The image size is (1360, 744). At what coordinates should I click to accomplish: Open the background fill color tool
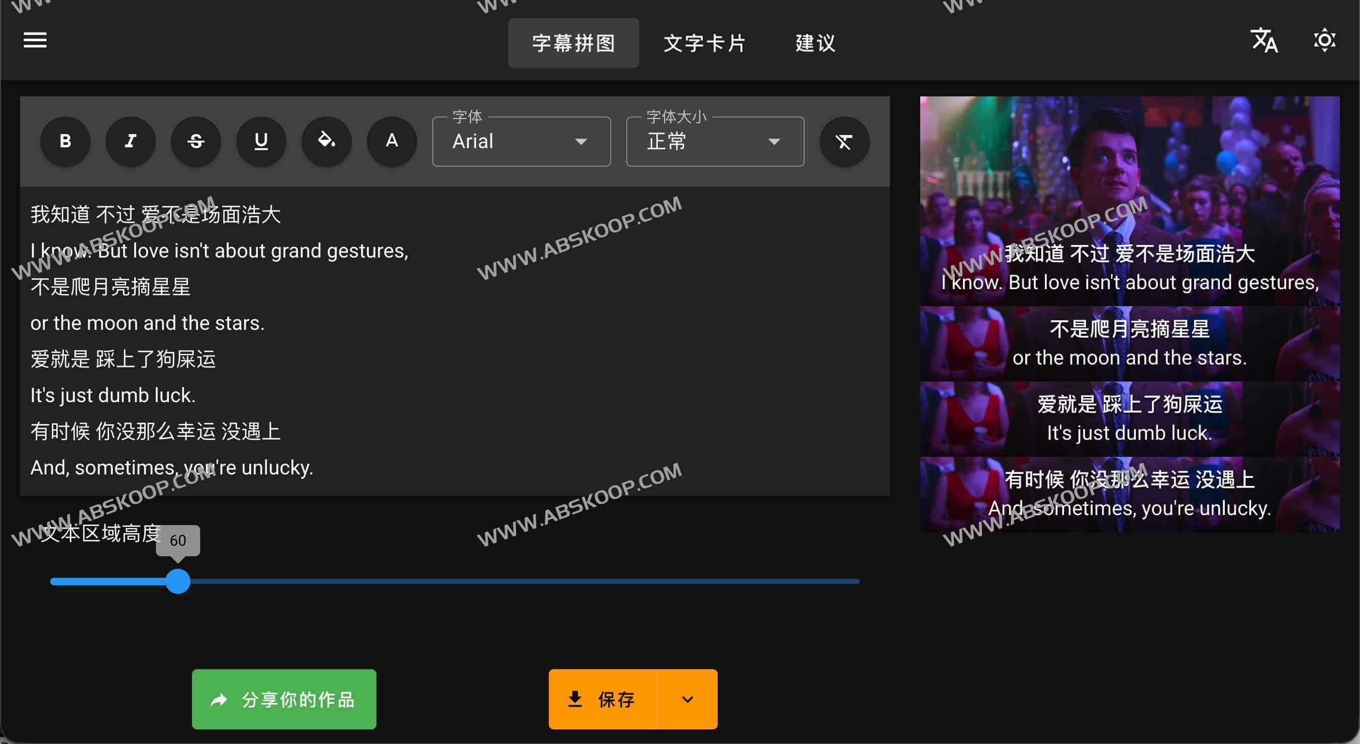click(x=326, y=141)
